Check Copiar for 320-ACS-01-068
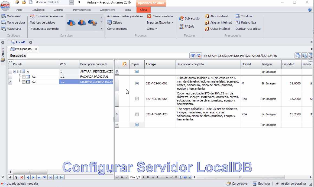Image resolution: width=314 pixels, height=187 pixels. (137, 99)
